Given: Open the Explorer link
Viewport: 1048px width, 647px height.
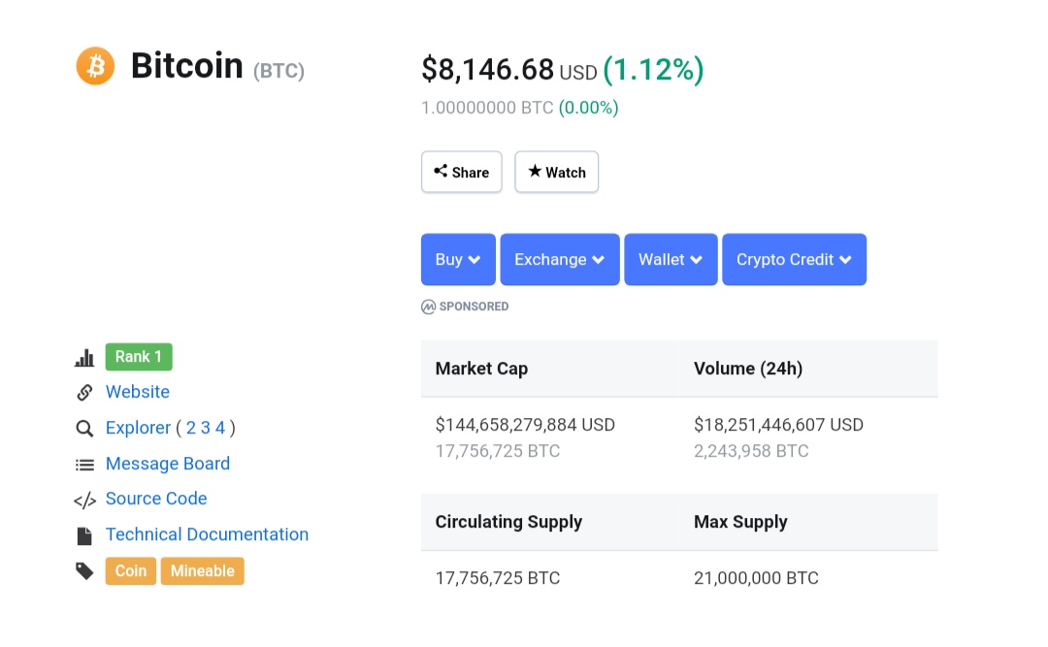Looking at the screenshot, I should pyautogui.click(x=138, y=428).
